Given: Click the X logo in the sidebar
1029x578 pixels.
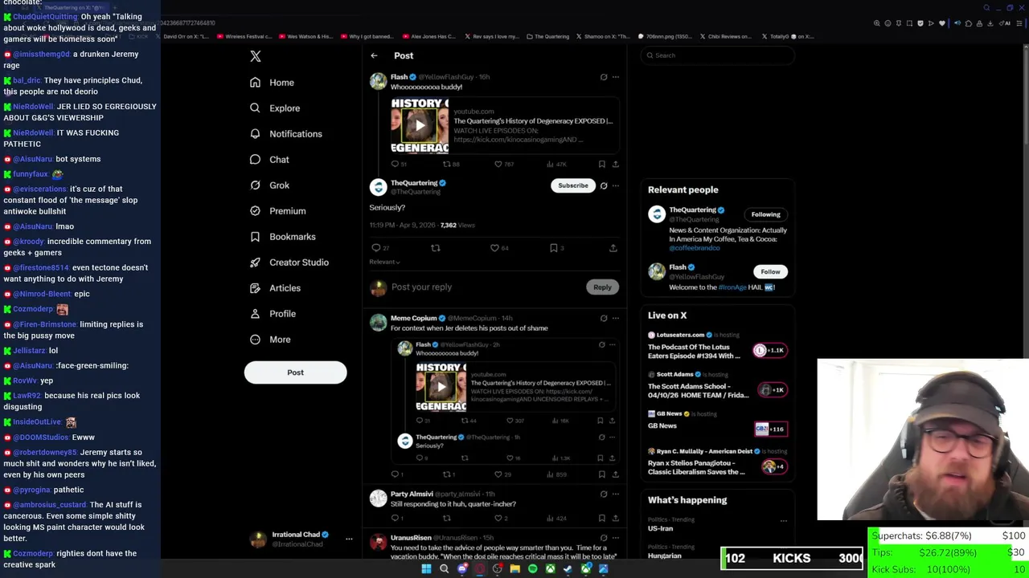Looking at the screenshot, I should 256,56.
